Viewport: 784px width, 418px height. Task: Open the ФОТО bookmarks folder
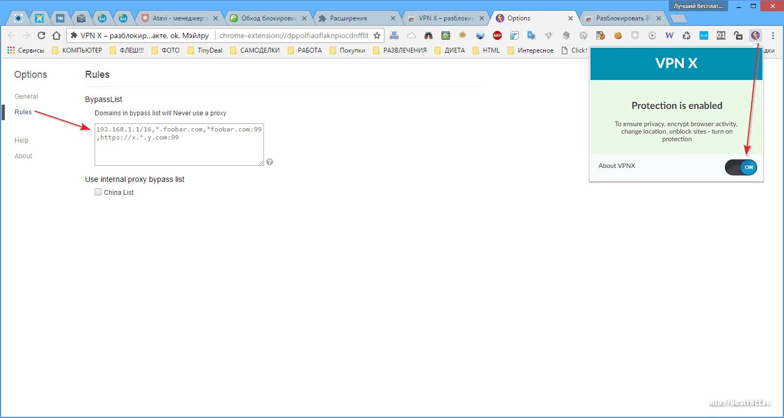166,50
